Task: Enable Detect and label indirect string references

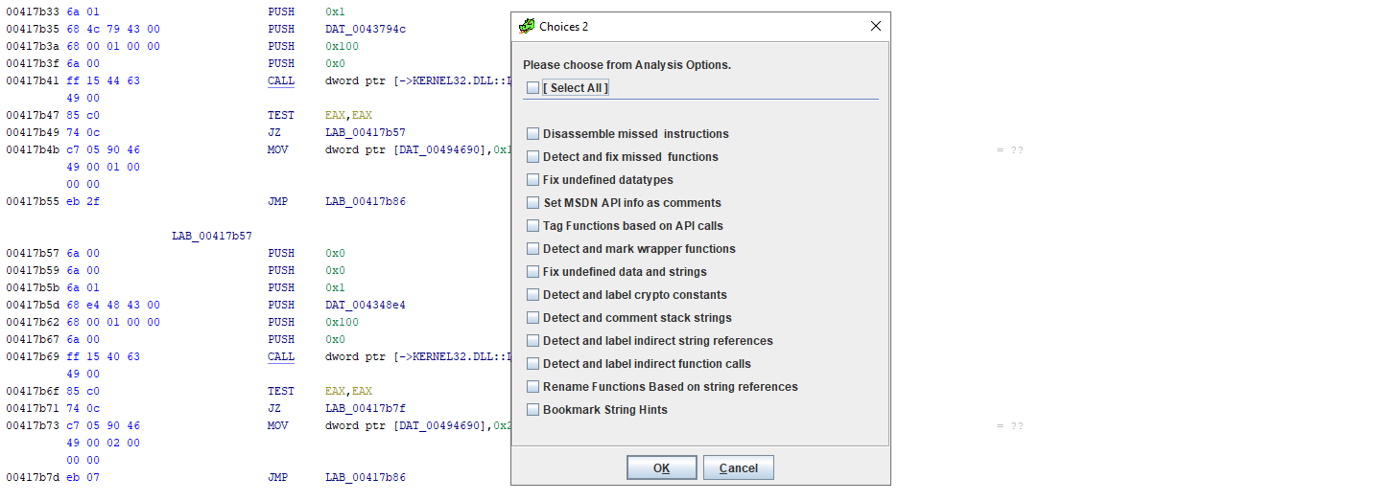Action: tap(532, 341)
